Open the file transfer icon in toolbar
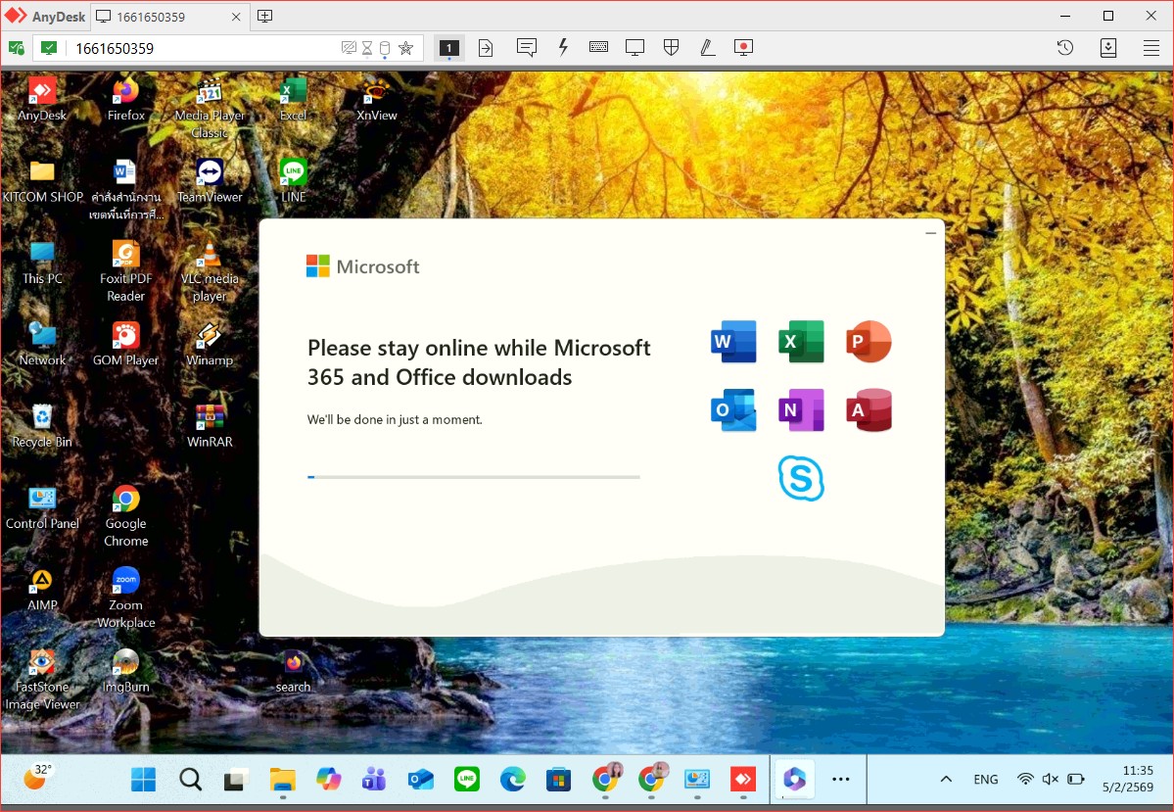Image resolution: width=1174 pixels, height=812 pixels. point(486,48)
